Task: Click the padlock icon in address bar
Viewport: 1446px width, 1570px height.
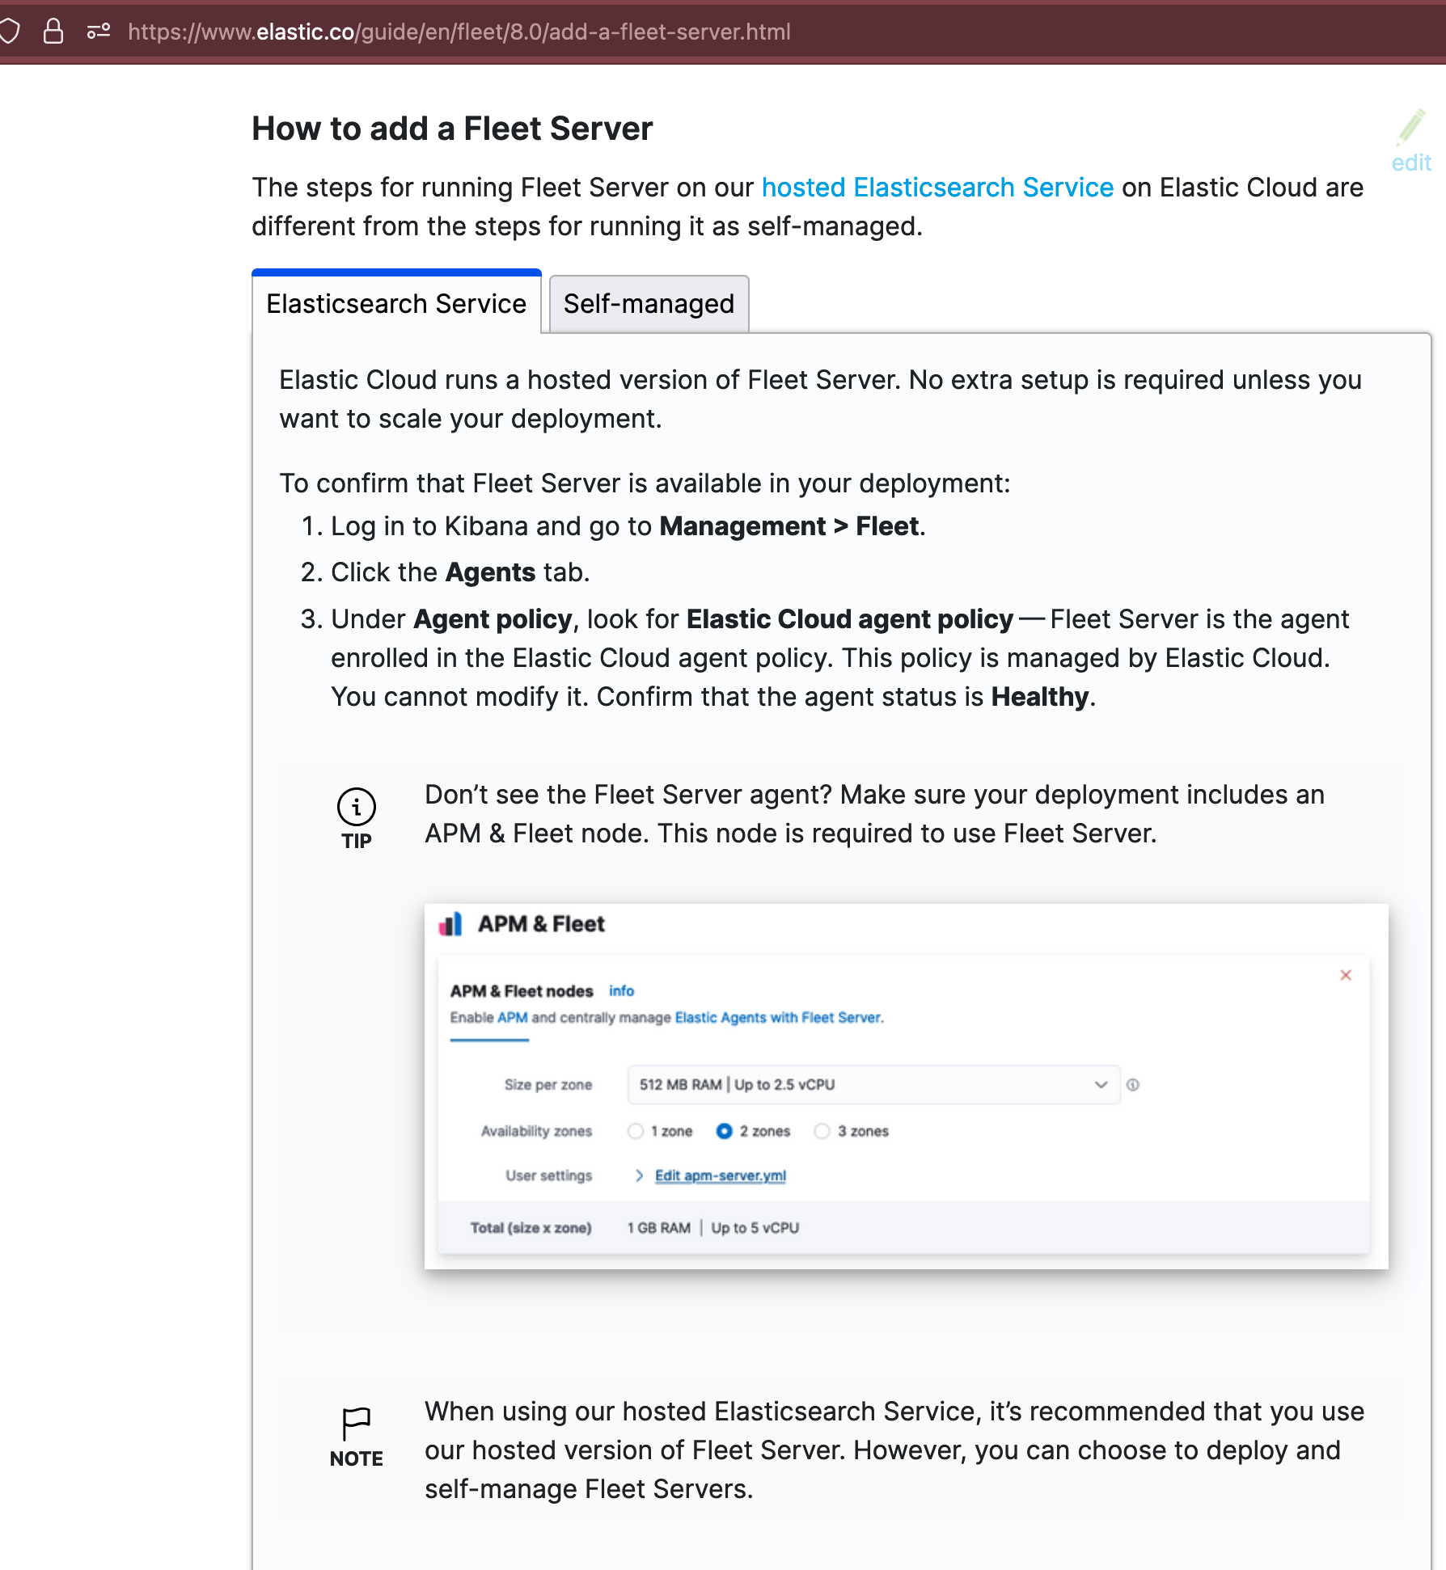Action: (x=53, y=31)
